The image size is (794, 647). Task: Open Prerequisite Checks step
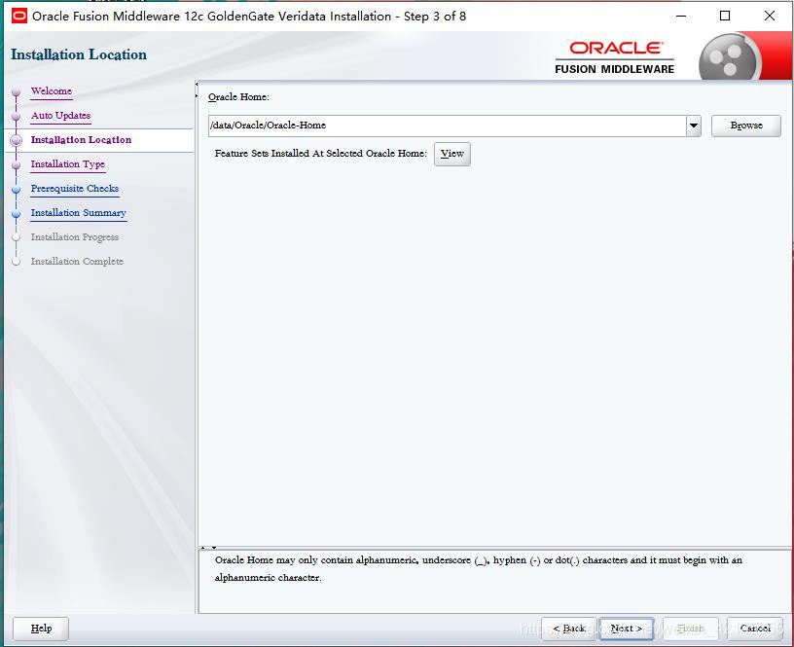tap(74, 189)
